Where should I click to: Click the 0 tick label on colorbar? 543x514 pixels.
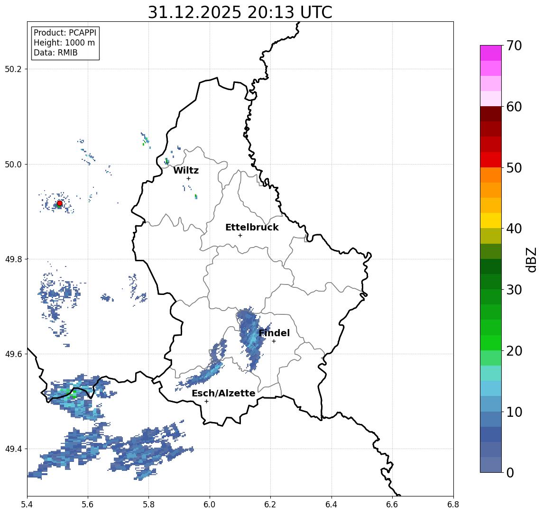click(510, 472)
